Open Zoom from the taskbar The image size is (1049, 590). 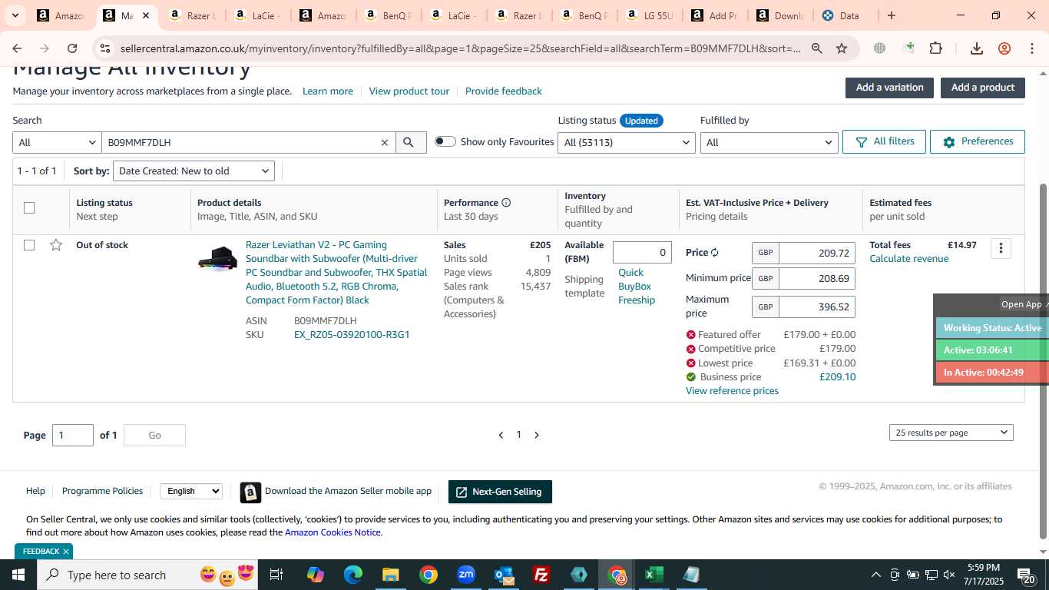pos(466,575)
